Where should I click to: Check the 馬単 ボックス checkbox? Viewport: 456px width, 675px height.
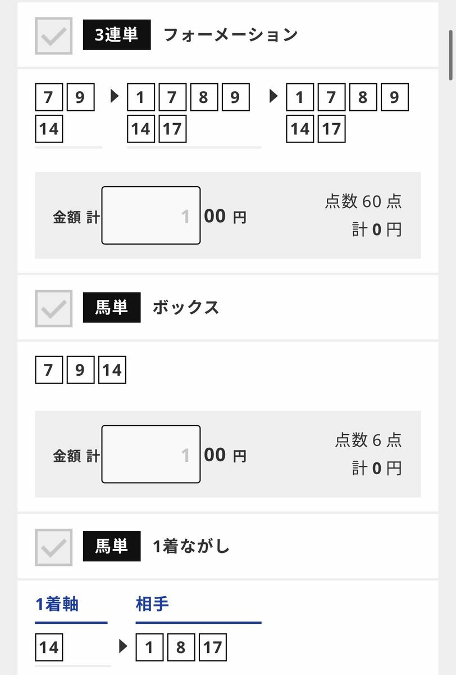coord(54,308)
